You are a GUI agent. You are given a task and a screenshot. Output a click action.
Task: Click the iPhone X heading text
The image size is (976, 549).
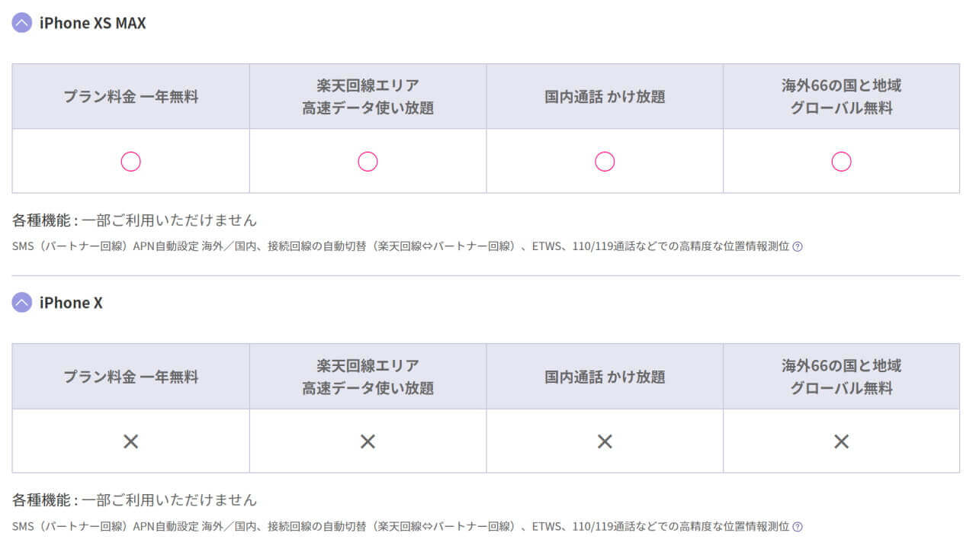point(71,303)
